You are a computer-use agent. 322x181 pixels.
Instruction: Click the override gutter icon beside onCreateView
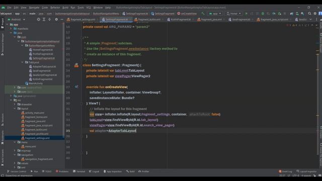click(x=76, y=87)
